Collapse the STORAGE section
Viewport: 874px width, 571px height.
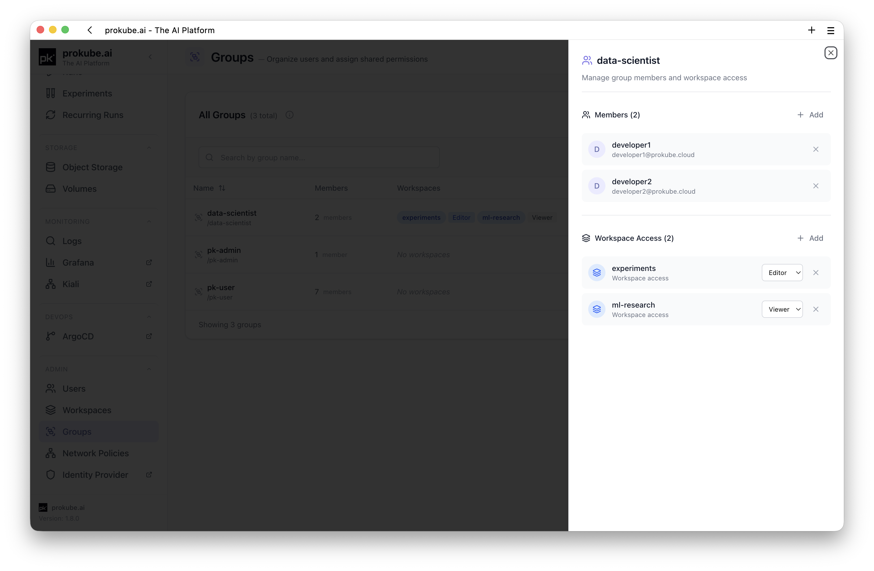click(149, 148)
